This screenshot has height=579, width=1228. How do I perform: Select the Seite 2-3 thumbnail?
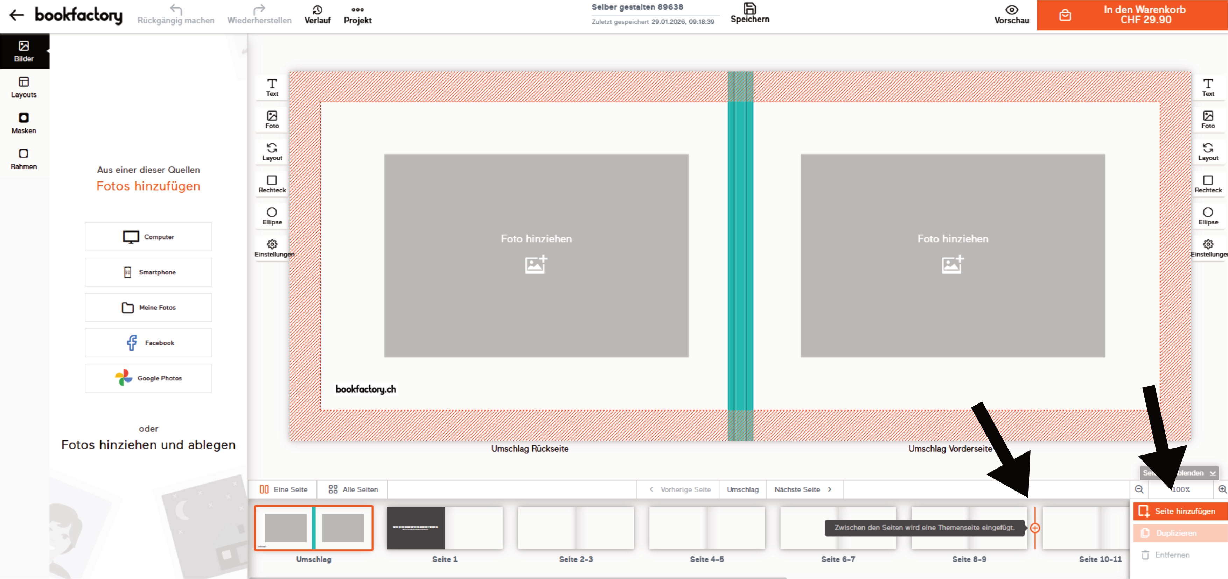pos(575,528)
